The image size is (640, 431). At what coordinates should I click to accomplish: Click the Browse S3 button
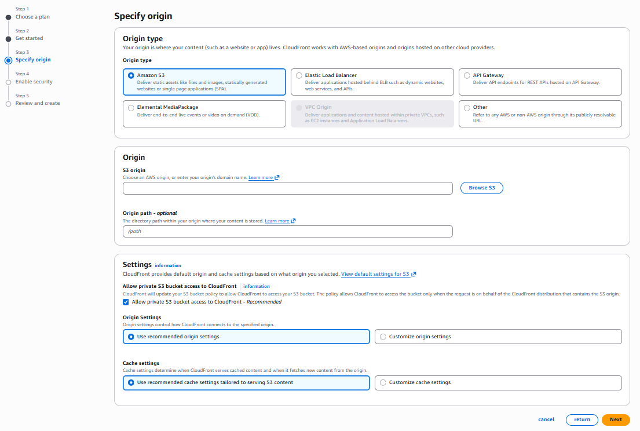[x=481, y=188]
